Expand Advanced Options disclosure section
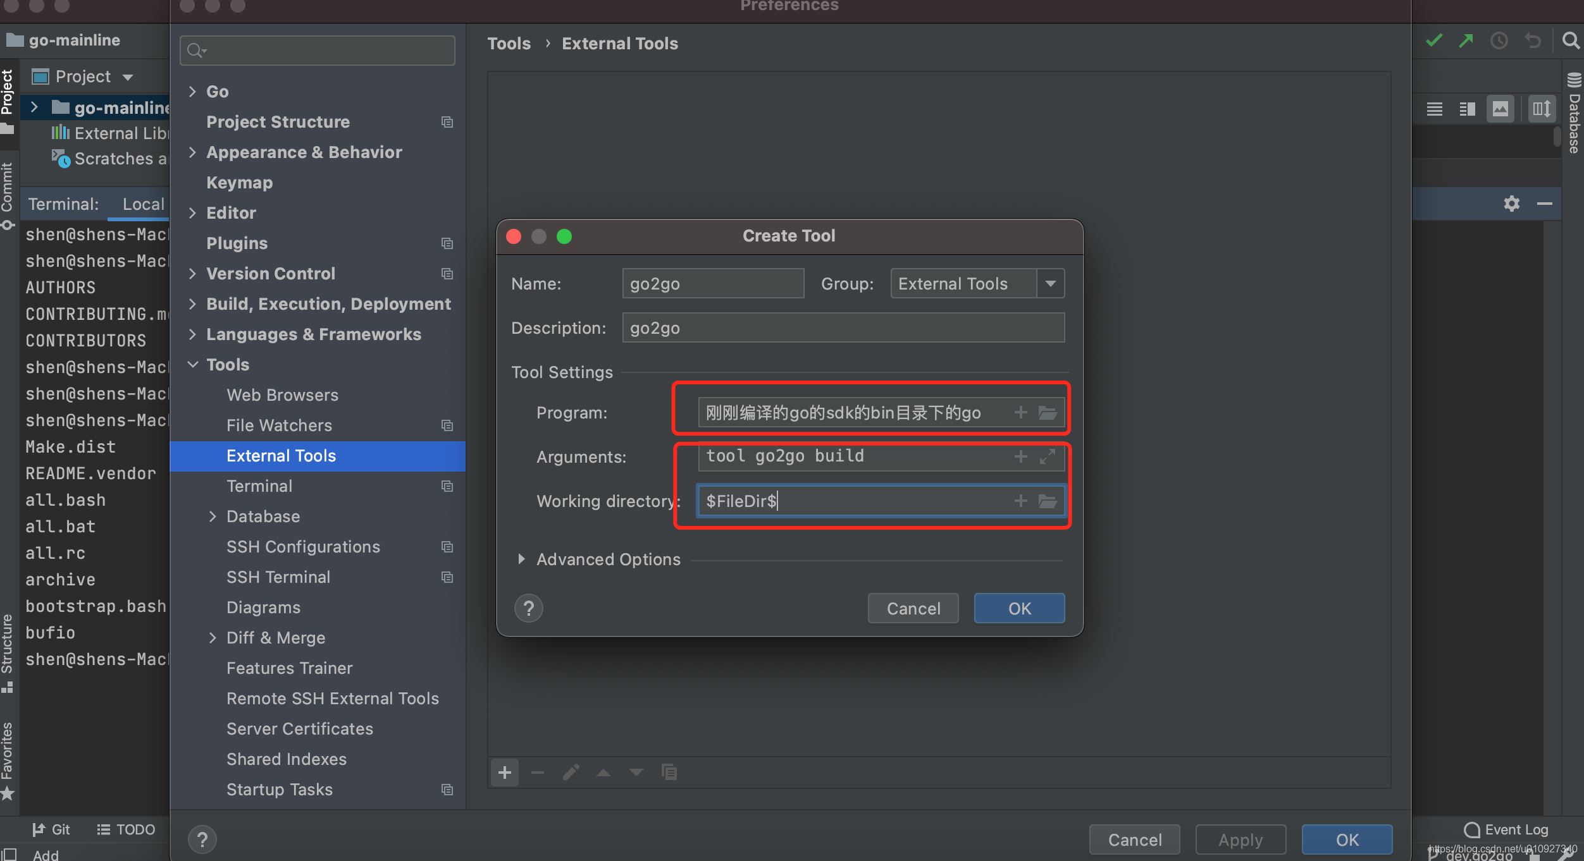Viewport: 1584px width, 861px height. [x=520, y=559]
